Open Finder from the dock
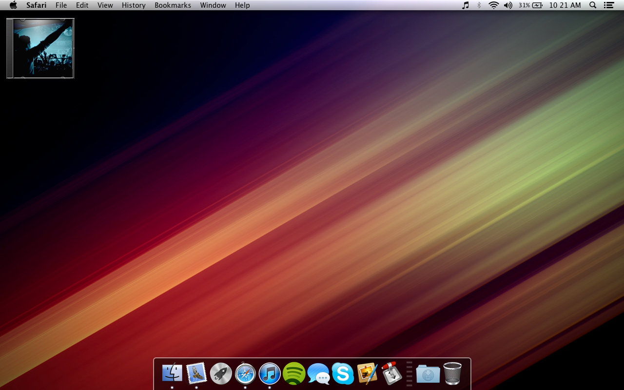 172,373
